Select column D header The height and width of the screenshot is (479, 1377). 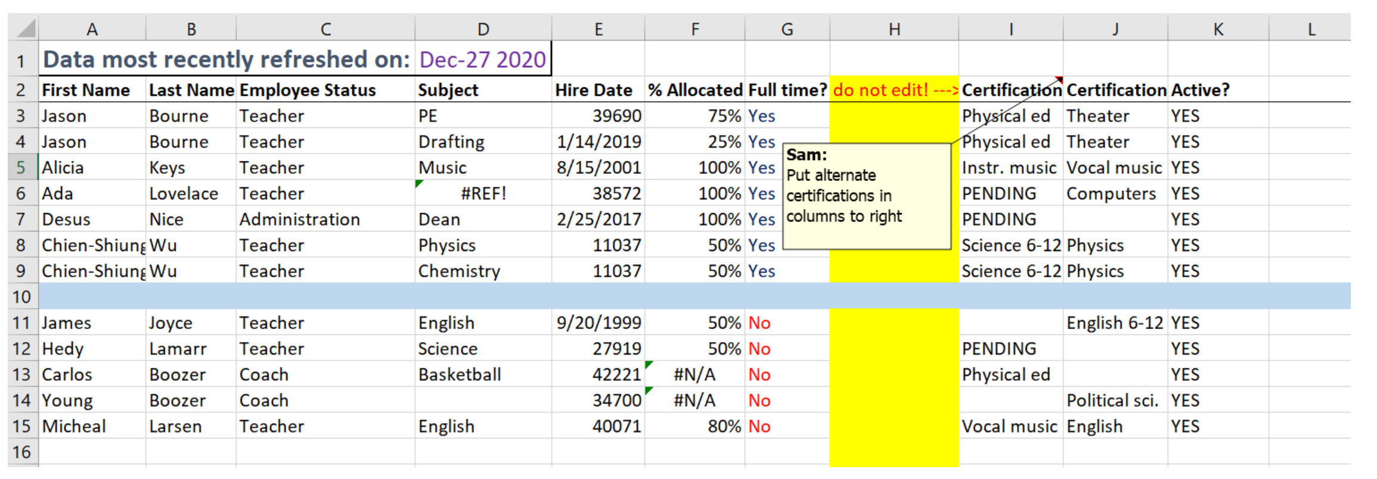point(483,29)
